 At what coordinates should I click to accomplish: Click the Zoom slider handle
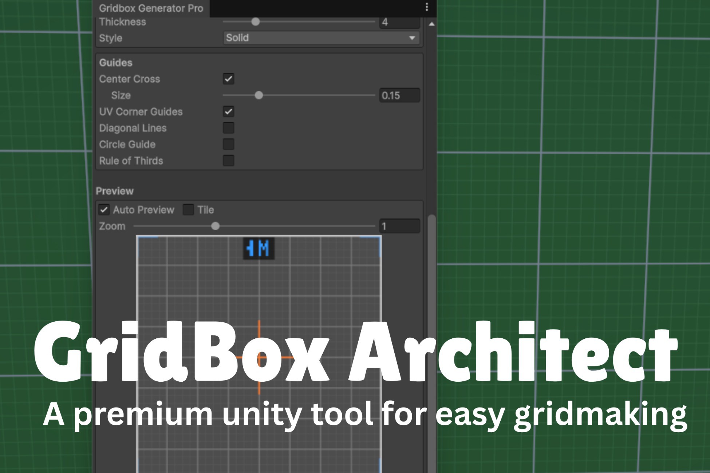click(216, 226)
